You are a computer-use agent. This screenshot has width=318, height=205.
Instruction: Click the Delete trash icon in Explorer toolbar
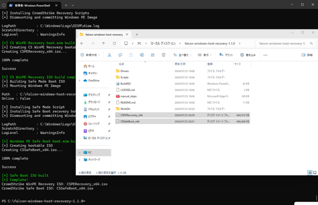tap(163, 55)
